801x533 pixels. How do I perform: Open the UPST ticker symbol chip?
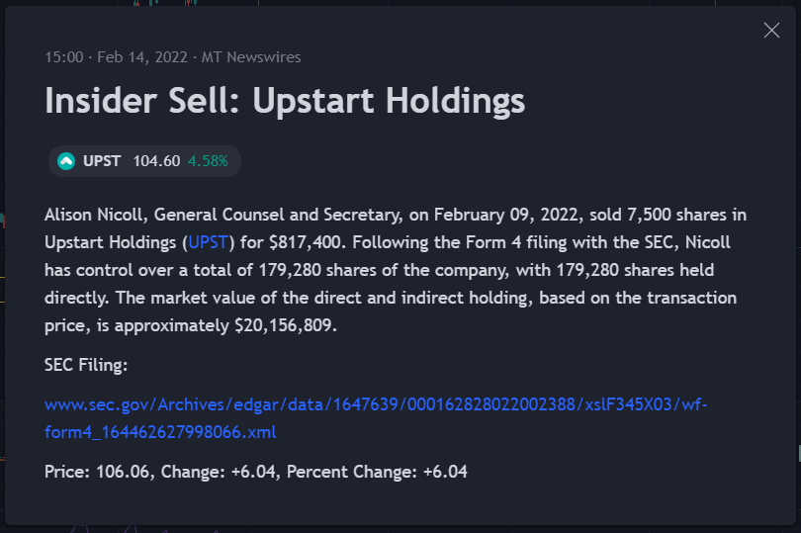[144, 161]
